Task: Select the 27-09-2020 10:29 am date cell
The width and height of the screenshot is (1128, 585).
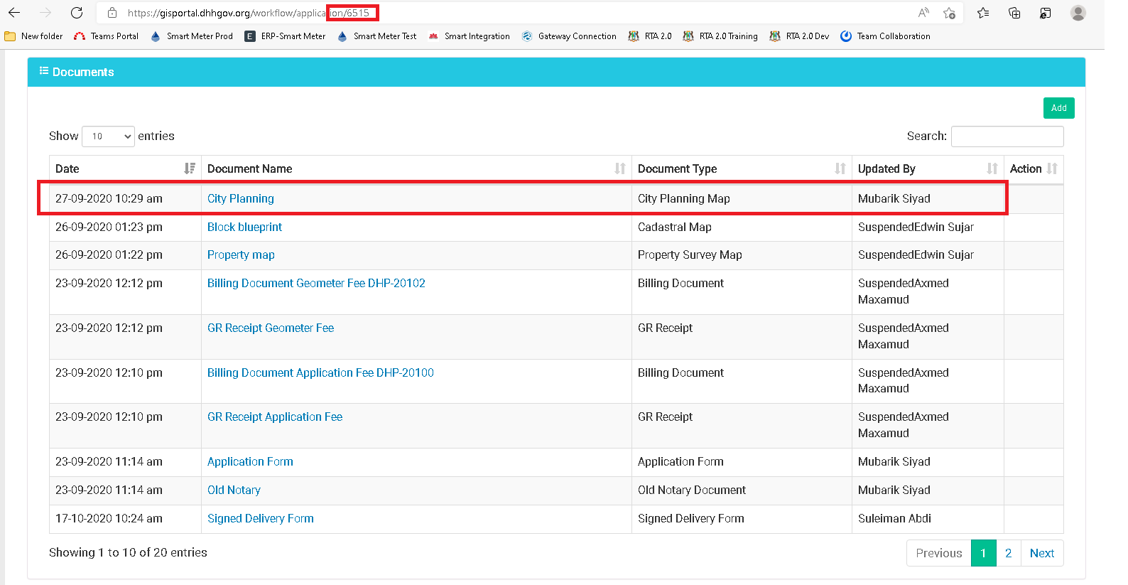Action: 125,198
